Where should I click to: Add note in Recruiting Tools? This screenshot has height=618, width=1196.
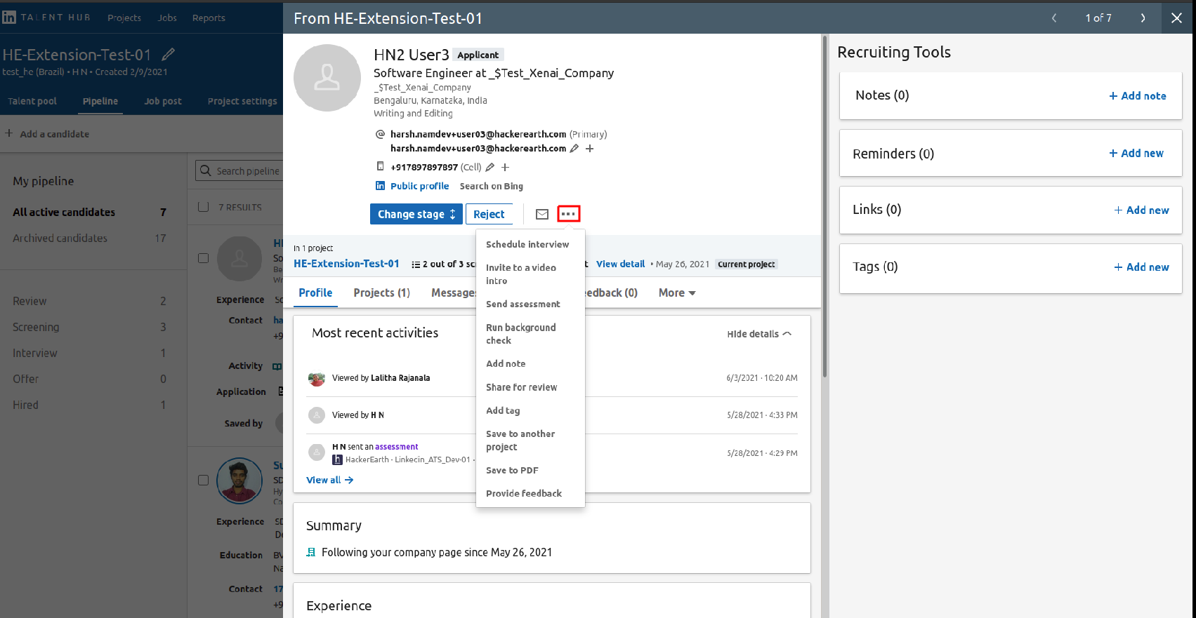coord(1138,96)
